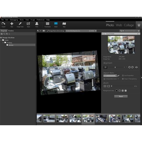Open the Edit menu
The width and height of the screenshot is (142, 142).
pyautogui.click(x=7, y=20)
